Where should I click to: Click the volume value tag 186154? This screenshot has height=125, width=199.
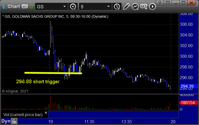pos(189,103)
